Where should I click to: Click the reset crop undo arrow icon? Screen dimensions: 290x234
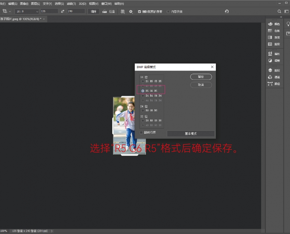coord(227,11)
